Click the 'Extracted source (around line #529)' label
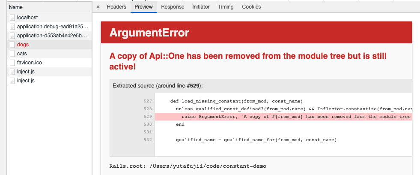The height and width of the screenshot is (175, 420). [158, 86]
